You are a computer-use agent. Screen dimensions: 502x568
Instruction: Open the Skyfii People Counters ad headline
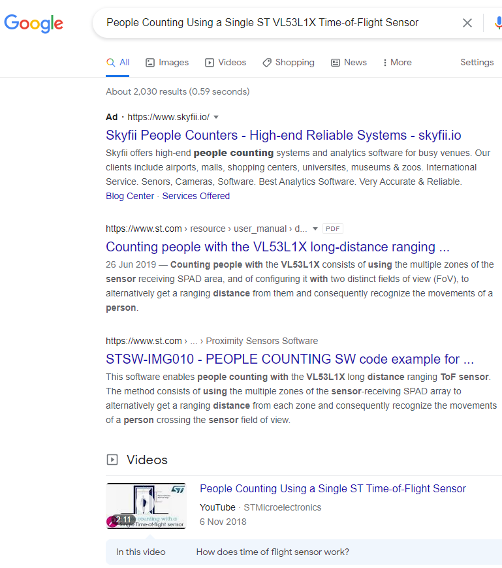283,135
